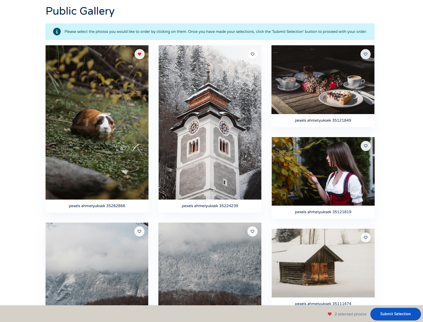Unfavorite the guinea pig photo heart
Screen dimensions: 423x322
tap(139, 54)
